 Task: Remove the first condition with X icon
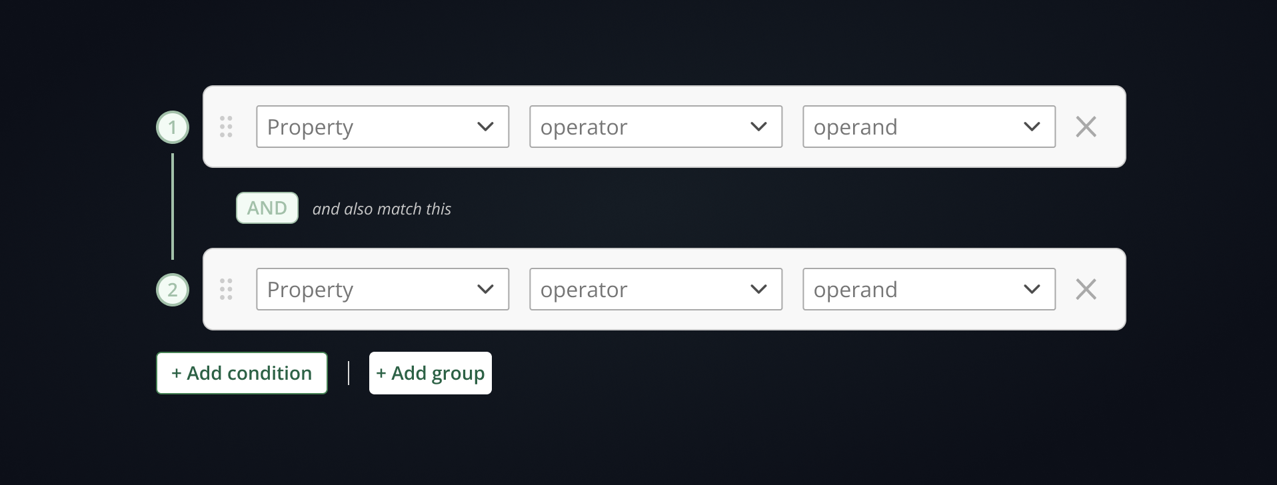click(1086, 127)
